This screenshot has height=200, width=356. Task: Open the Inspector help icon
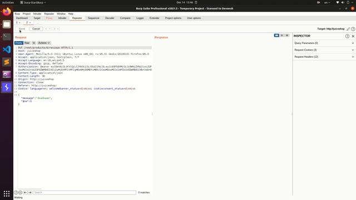[x=347, y=36]
